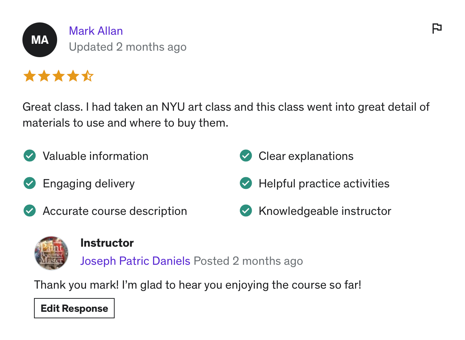Click the half-filled fifth star
Screen dimensions: 465x340
(x=87, y=76)
